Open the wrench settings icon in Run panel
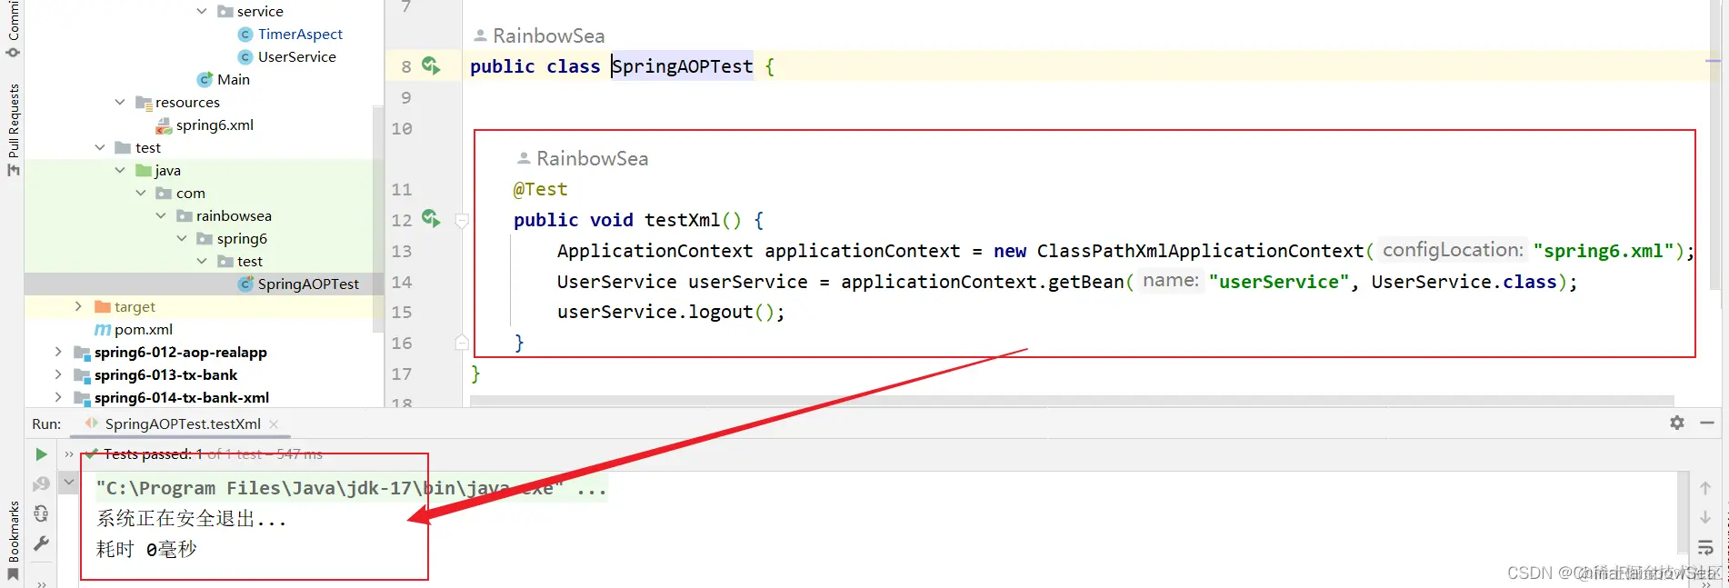The width and height of the screenshot is (1729, 588). pyautogui.click(x=41, y=543)
